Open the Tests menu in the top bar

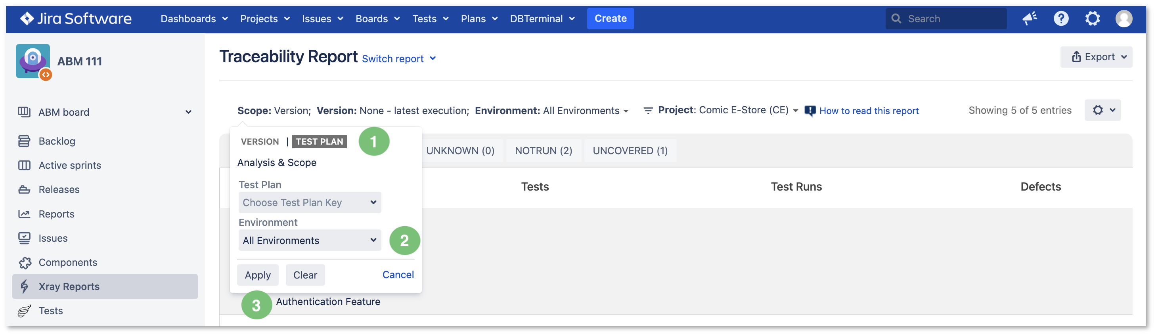pos(431,18)
